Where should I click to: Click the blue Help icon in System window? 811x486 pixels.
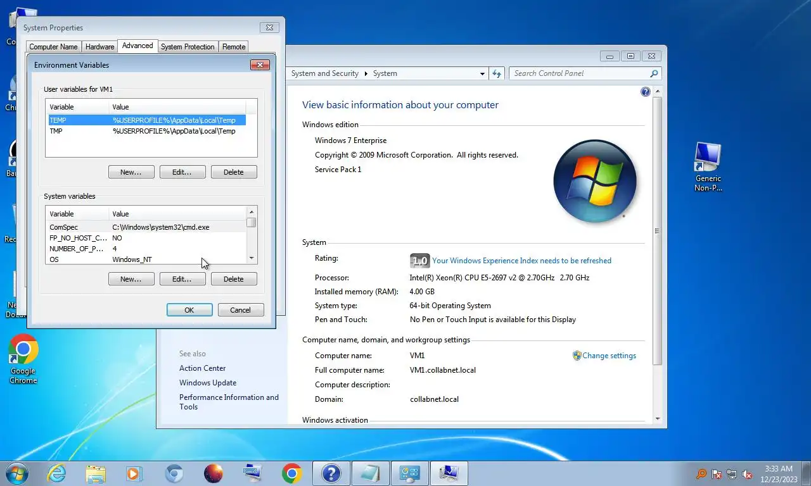tap(646, 92)
